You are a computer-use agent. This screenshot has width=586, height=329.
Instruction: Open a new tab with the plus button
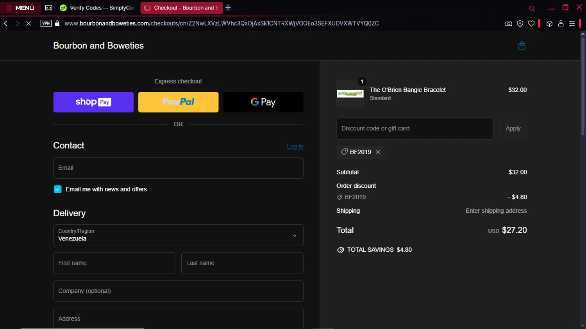pyautogui.click(x=228, y=8)
